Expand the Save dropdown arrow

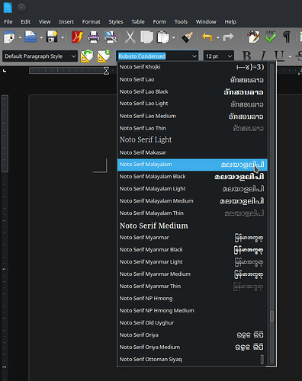(63, 37)
